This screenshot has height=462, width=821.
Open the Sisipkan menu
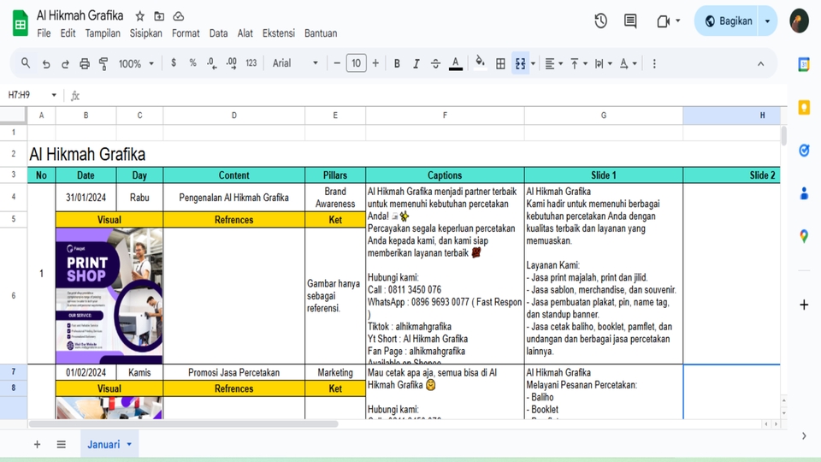[145, 33]
